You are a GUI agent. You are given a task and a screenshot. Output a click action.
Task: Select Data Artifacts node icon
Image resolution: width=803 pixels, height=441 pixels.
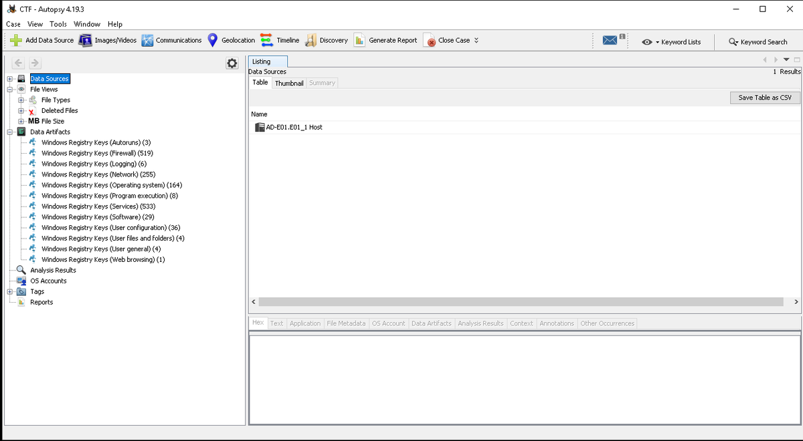[21, 132]
